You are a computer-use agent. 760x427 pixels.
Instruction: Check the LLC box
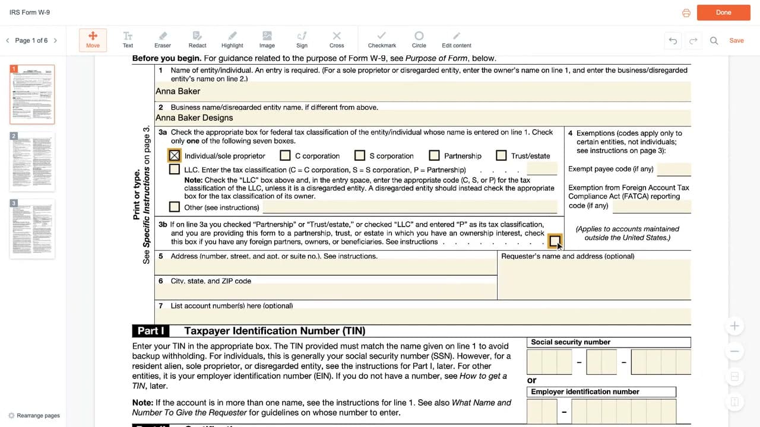pos(174,169)
